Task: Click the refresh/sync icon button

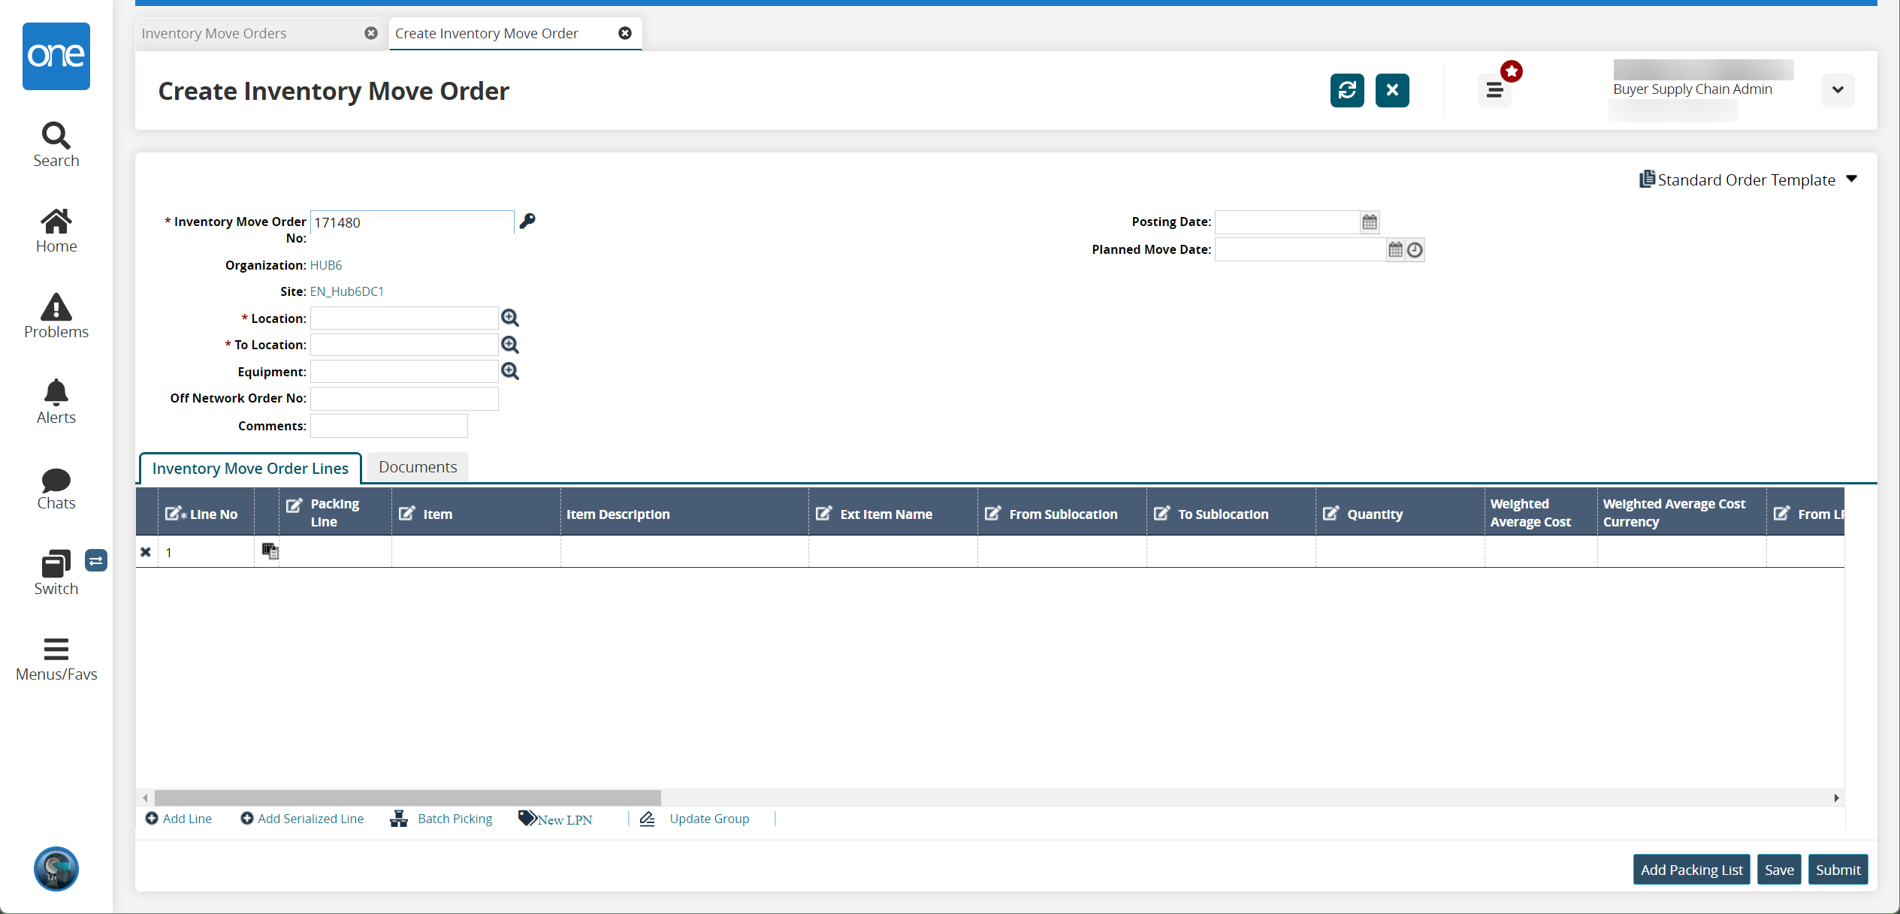Action: 1346,89
